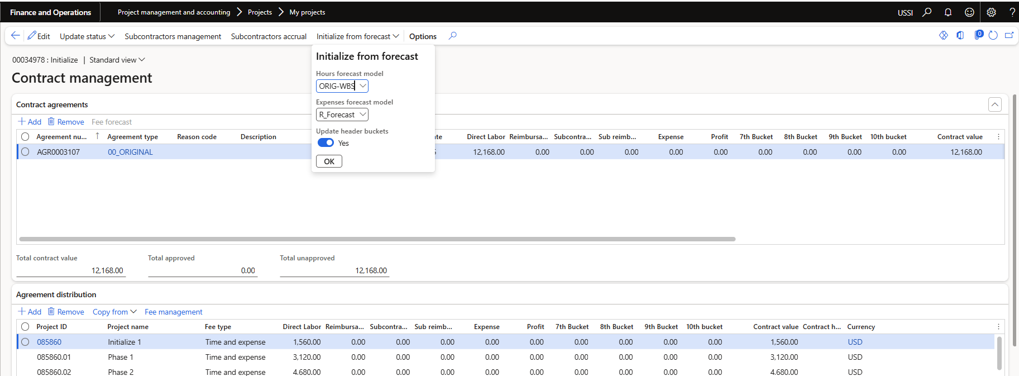
Task: Open the Update status menu
Action: pos(87,36)
